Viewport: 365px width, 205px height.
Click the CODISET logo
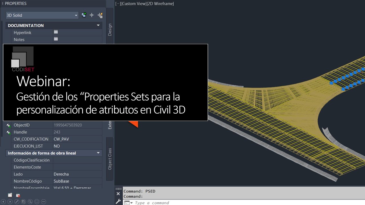[x=23, y=59]
